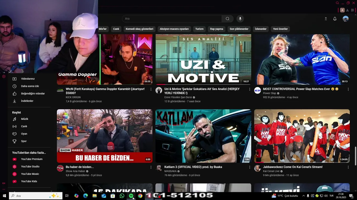Open Windows Start menu

(4, 196)
